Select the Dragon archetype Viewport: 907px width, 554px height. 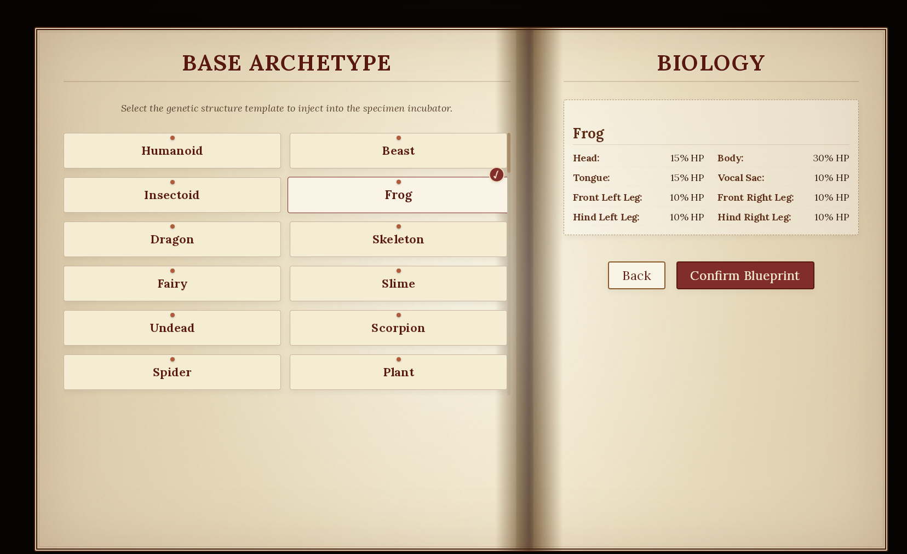pyautogui.click(x=172, y=239)
